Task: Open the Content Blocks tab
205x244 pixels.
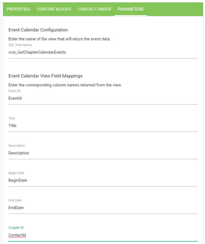Action: pyautogui.click(x=54, y=9)
